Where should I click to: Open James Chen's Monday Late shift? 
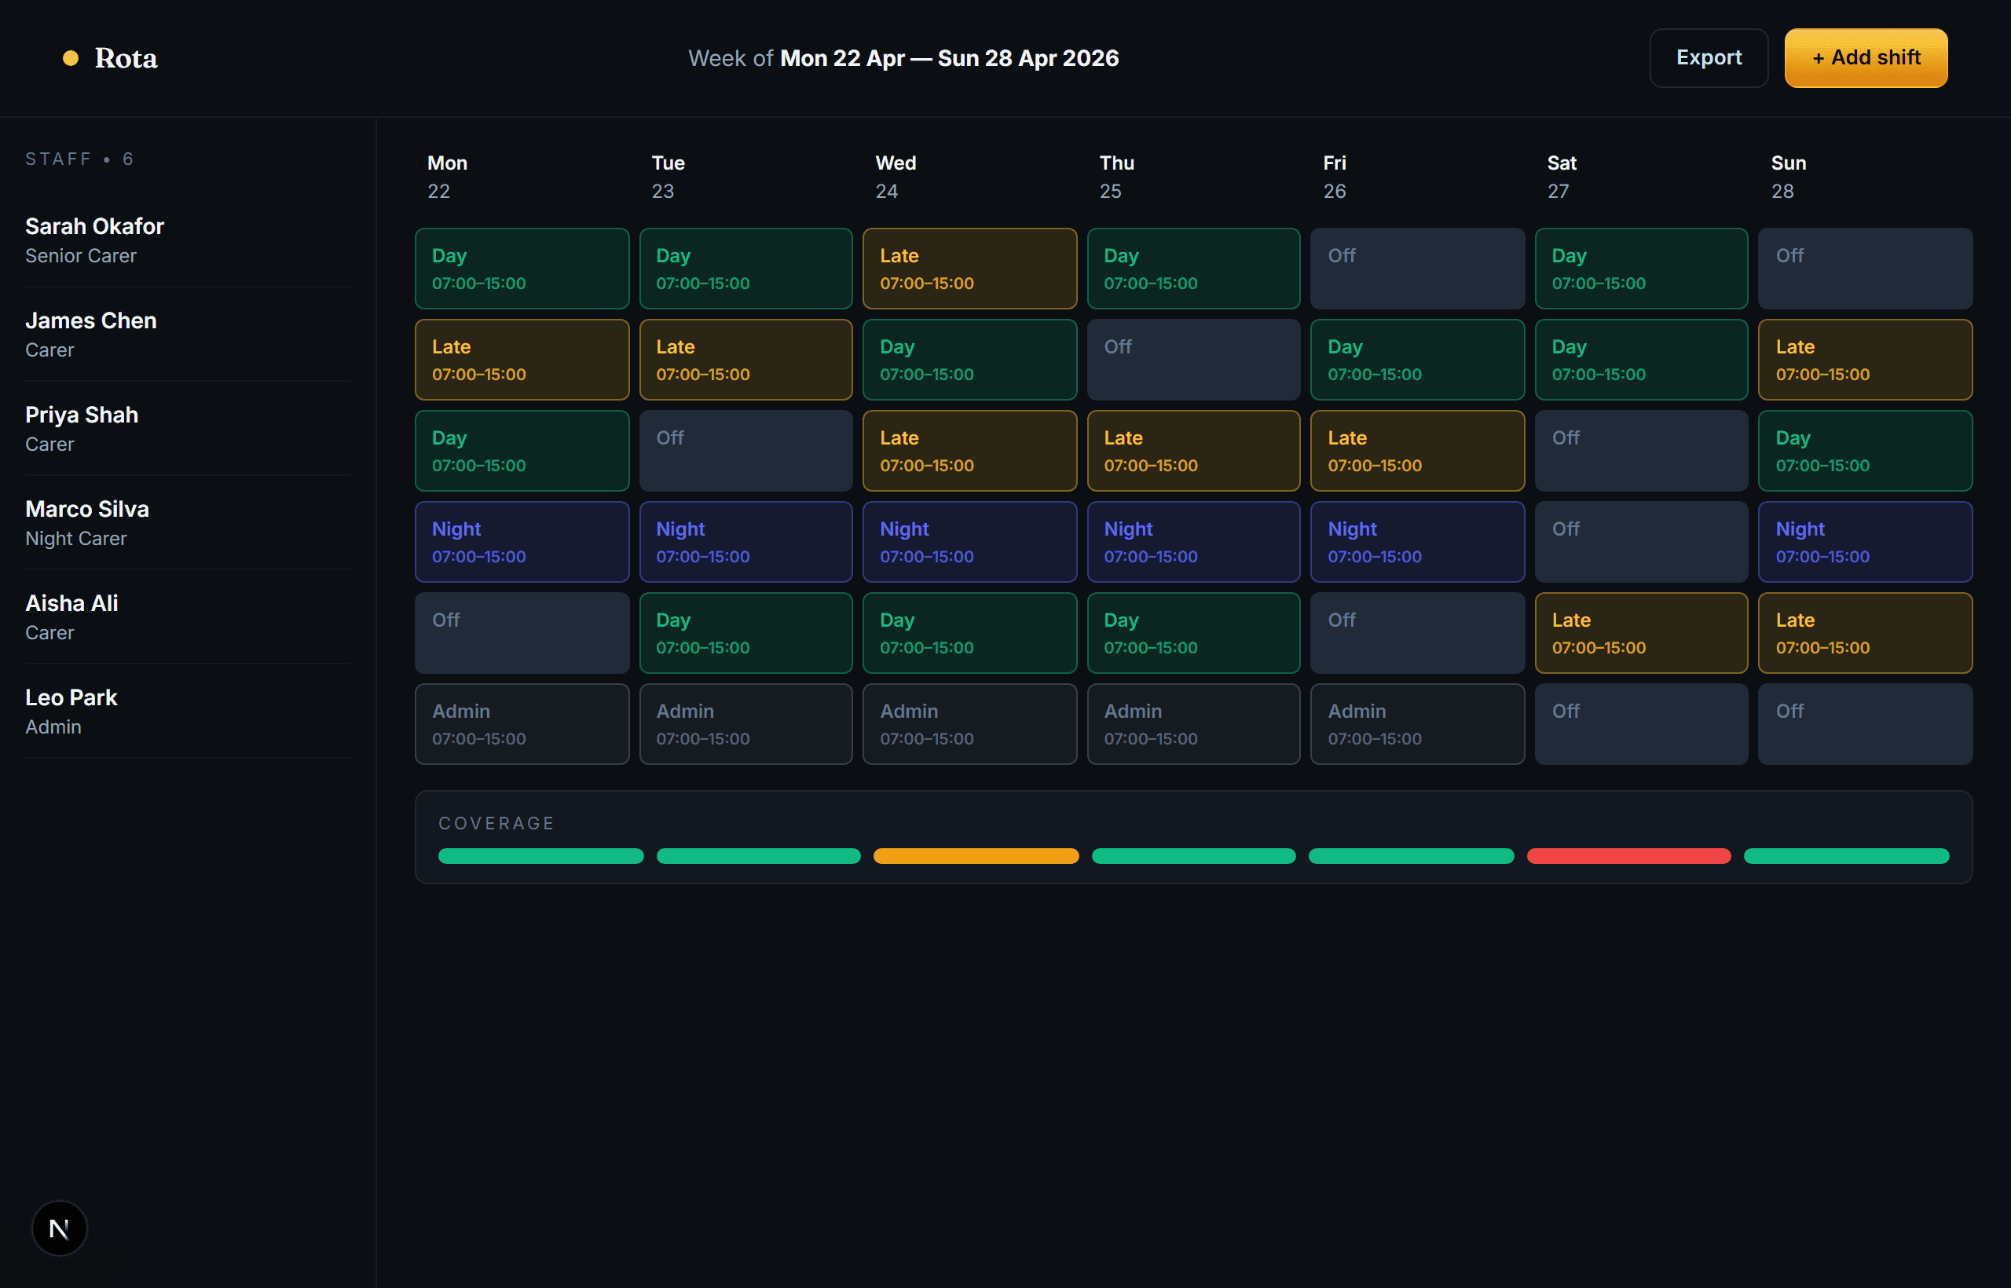coord(522,360)
